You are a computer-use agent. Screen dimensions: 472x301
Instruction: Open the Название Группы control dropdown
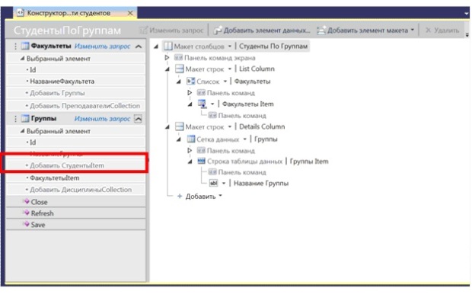pyautogui.click(x=224, y=183)
